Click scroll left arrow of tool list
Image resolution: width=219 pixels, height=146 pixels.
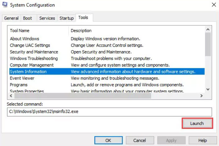click(11, 96)
